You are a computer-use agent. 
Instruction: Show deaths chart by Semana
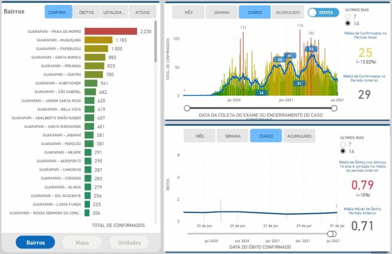[233, 136]
